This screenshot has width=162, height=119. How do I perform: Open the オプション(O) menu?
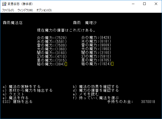(44, 10)
